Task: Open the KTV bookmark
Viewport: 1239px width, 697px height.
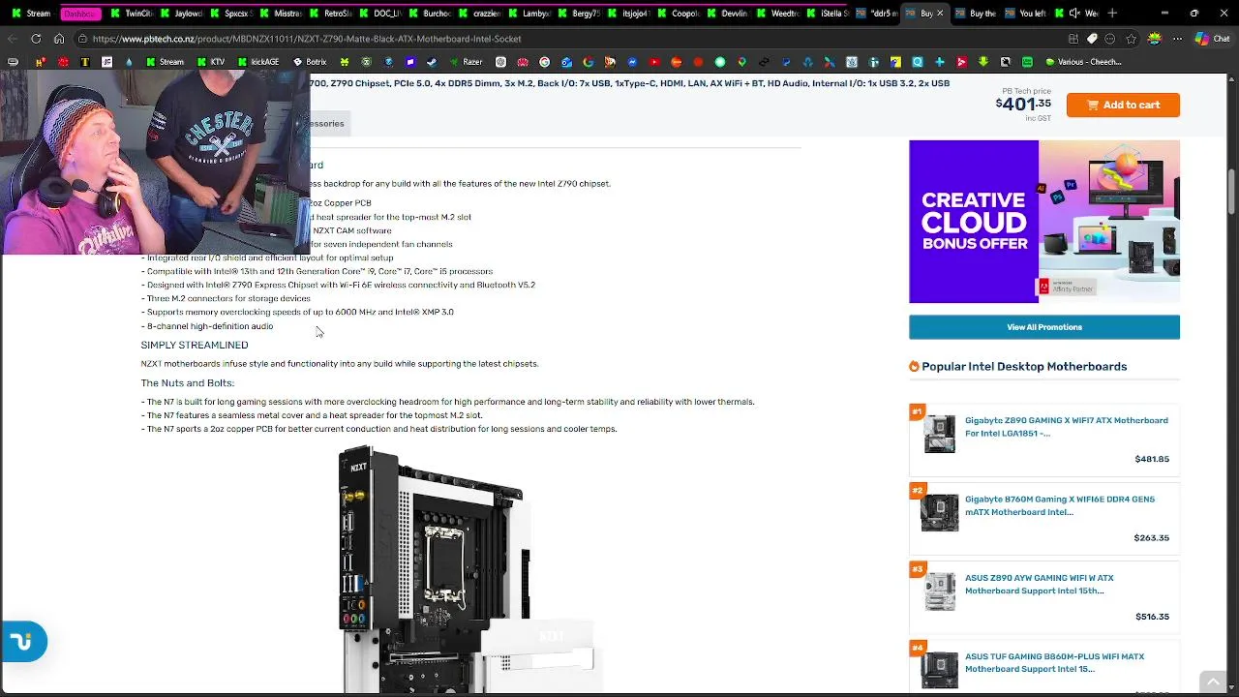Action: click(210, 62)
